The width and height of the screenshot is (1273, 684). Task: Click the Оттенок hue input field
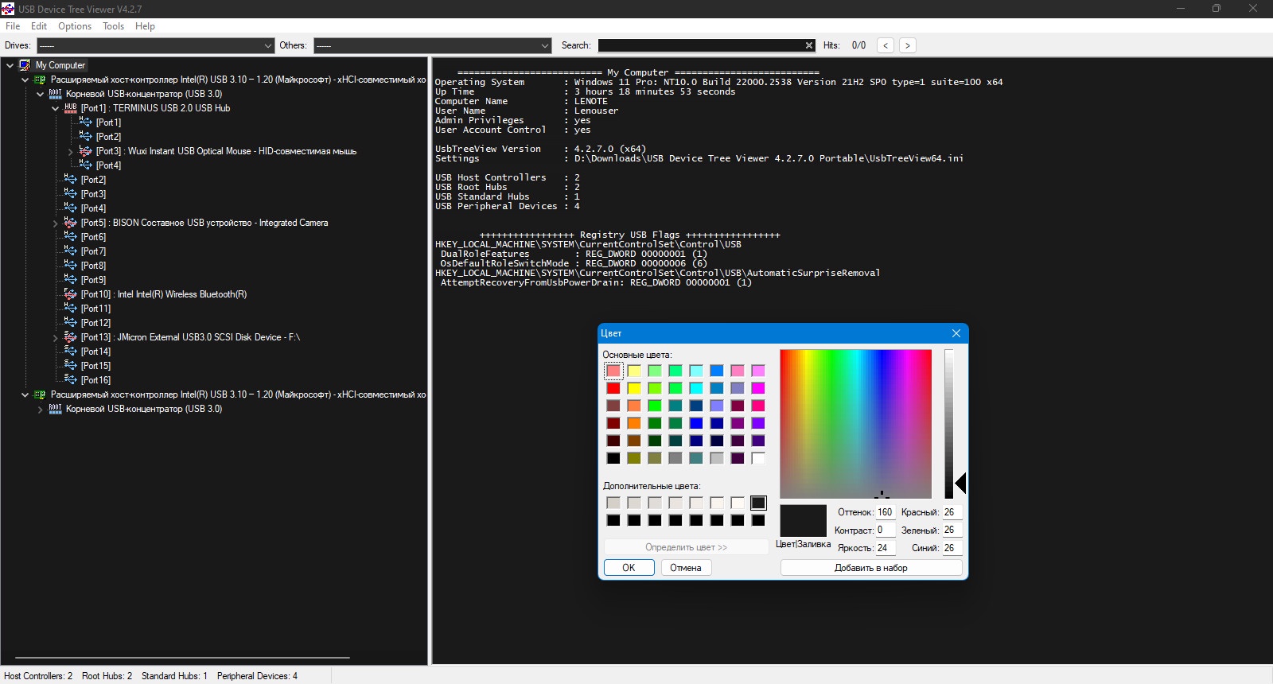pyautogui.click(x=885, y=512)
